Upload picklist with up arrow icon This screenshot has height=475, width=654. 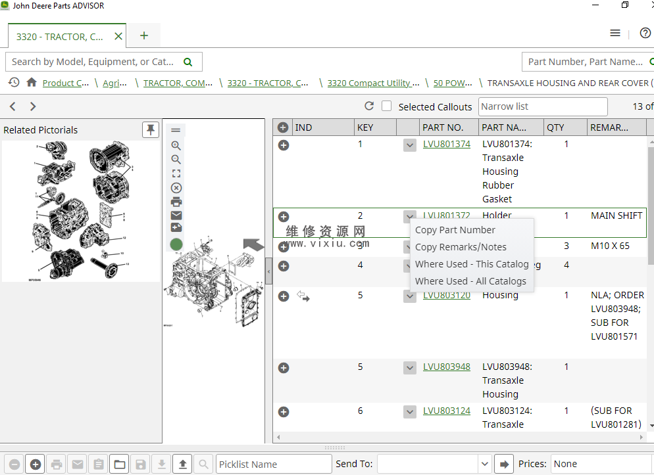click(183, 464)
